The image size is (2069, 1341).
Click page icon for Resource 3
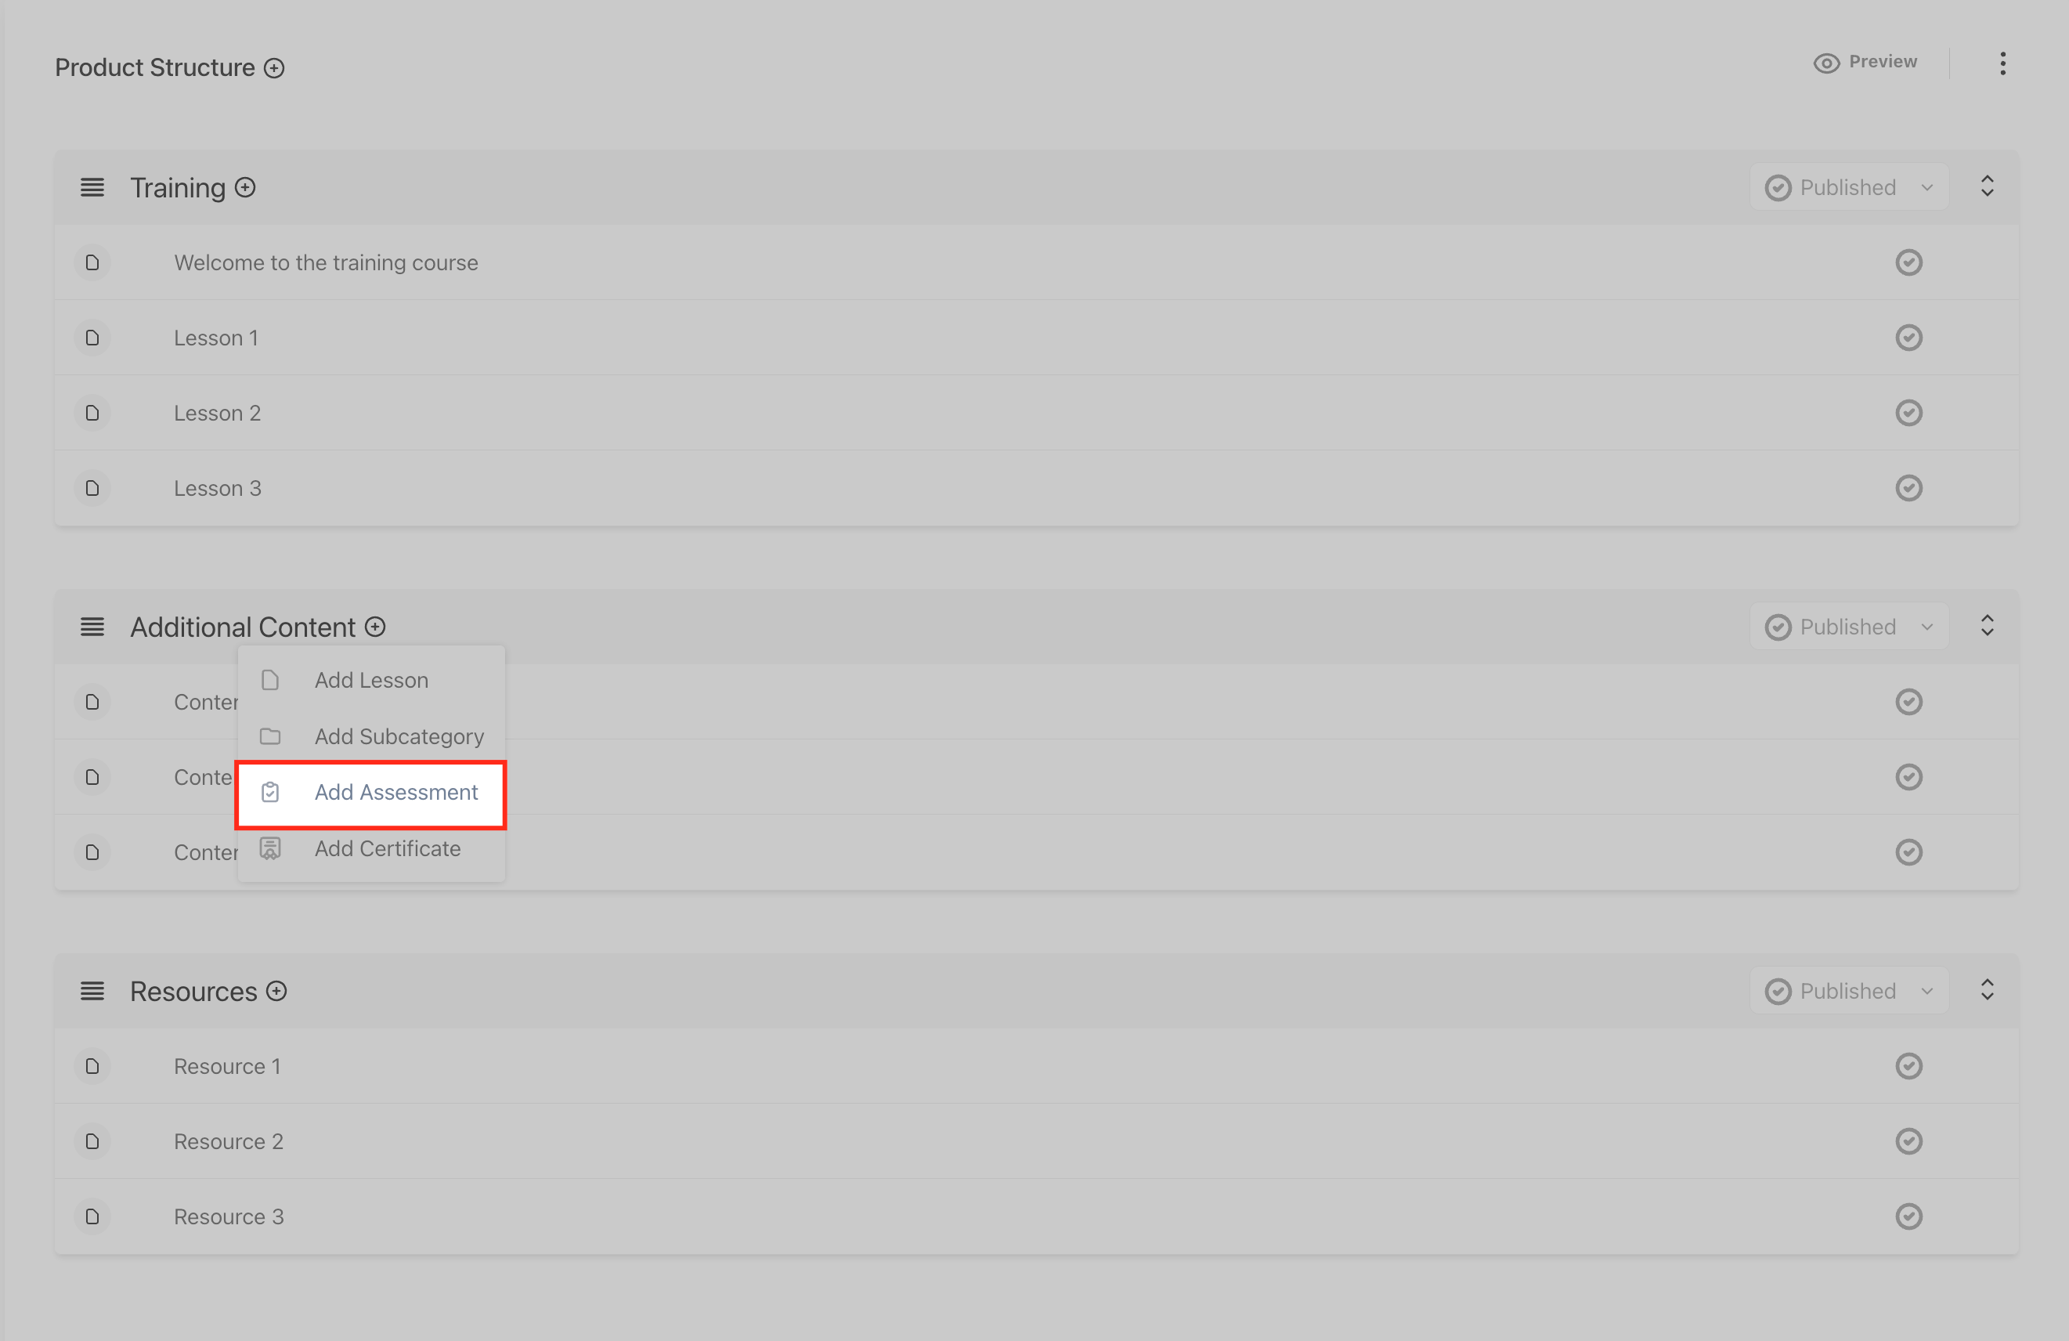pos(92,1216)
